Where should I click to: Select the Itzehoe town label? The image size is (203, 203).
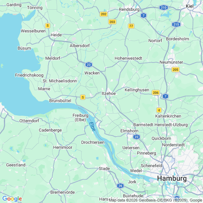[109, 93]
